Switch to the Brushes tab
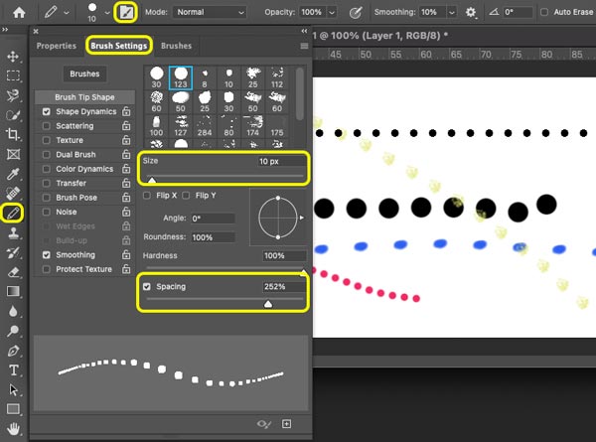This screenshot has height=442, width=596. [x=176, y=46]
